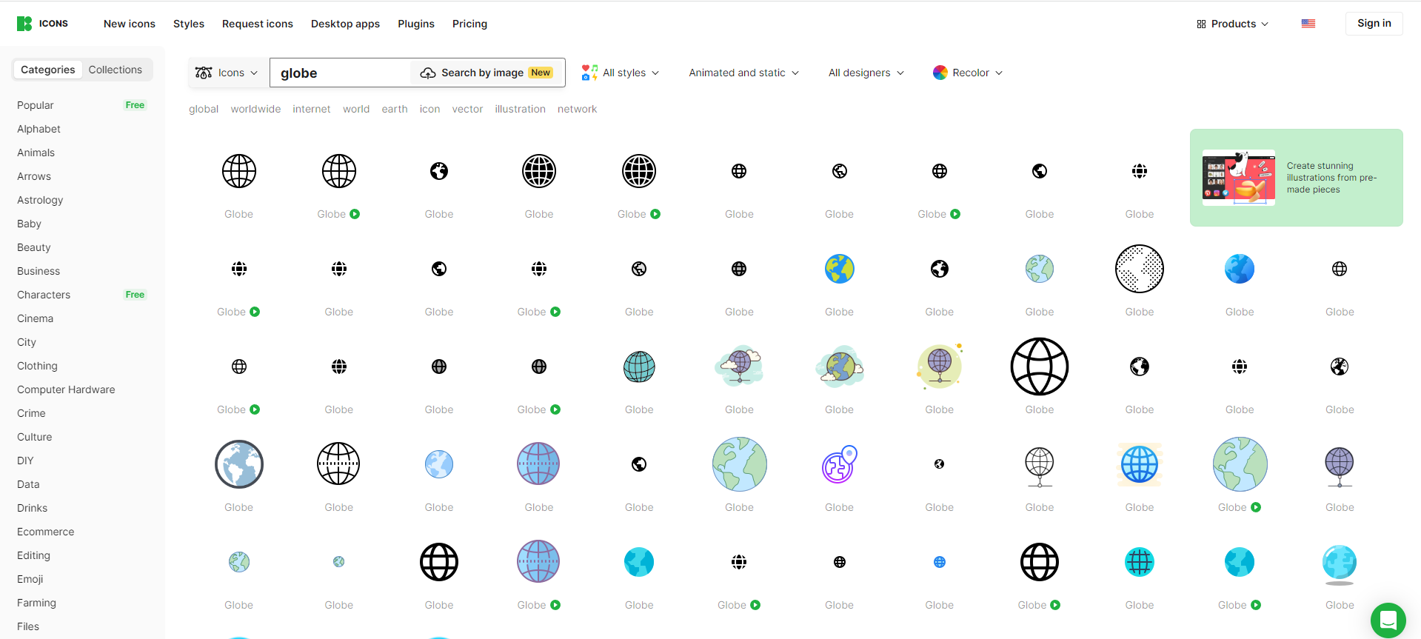Expand the All styles dropdown
The image size is (1421, 639).
tap(621, 73)
